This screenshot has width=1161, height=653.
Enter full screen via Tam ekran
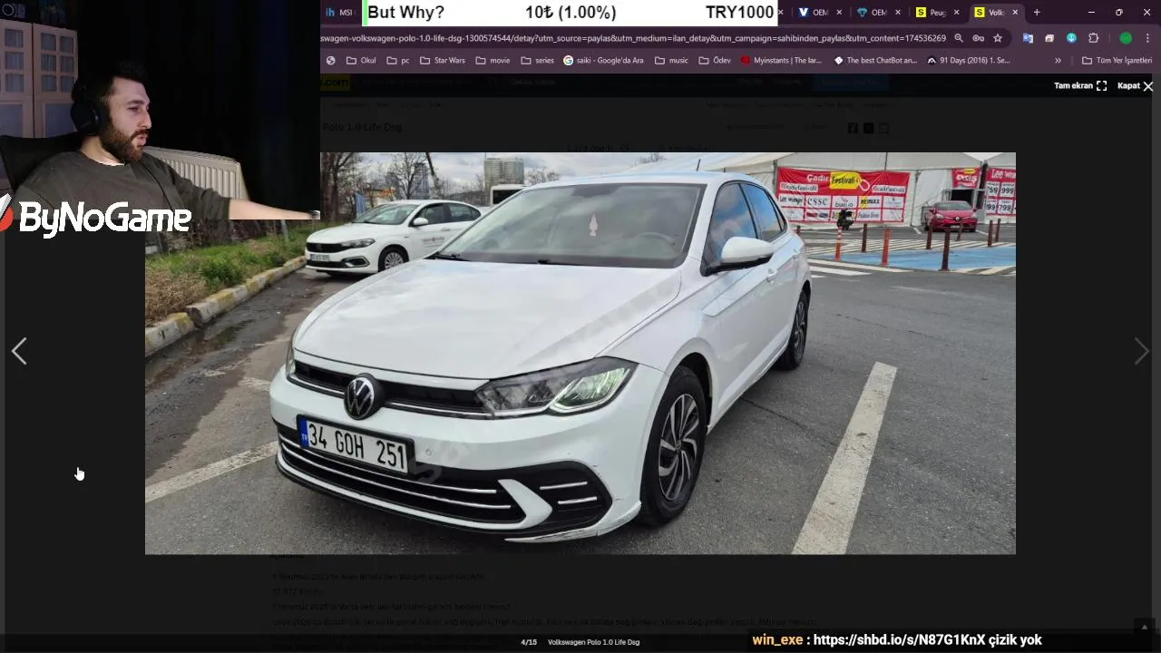point(1080,85)
